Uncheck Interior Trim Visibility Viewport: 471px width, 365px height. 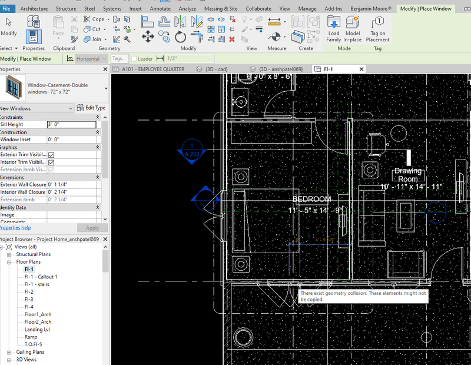point(51,162)
